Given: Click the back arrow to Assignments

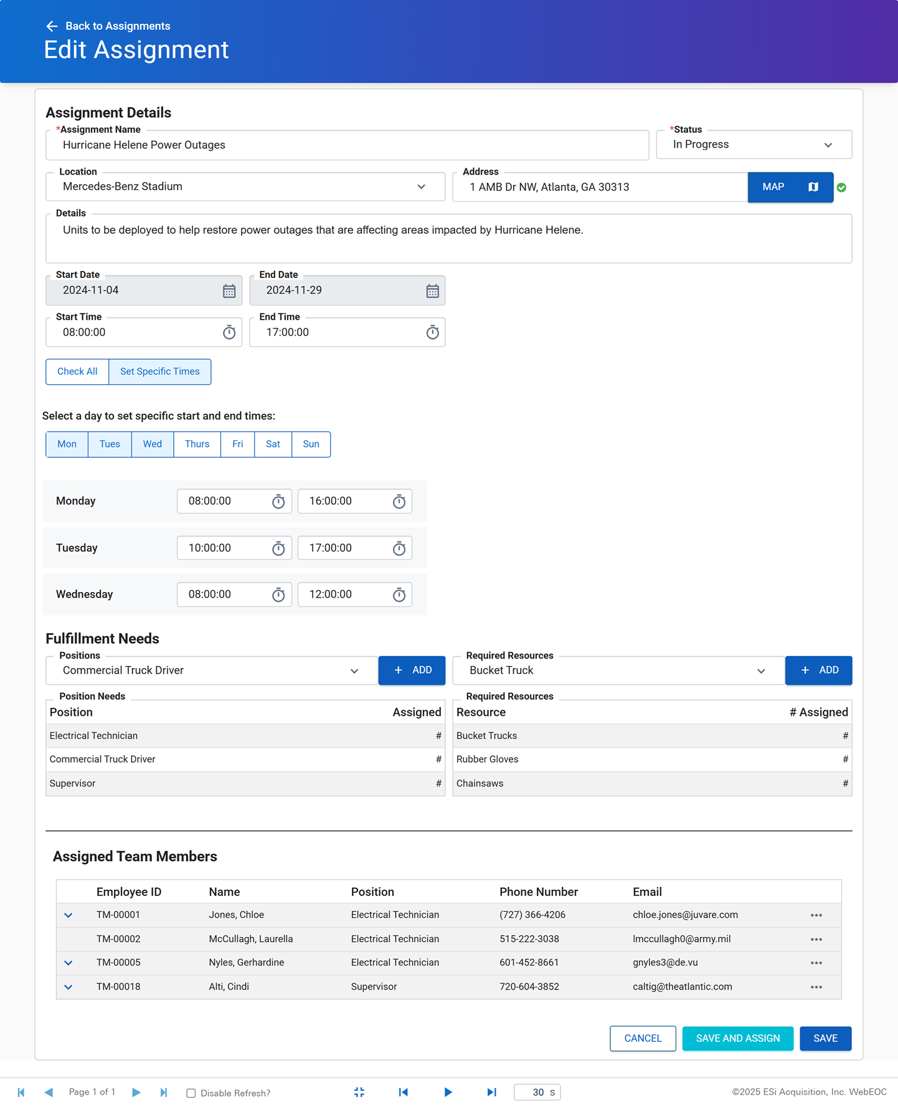Looking at the screenshot, I should [52, 26].
